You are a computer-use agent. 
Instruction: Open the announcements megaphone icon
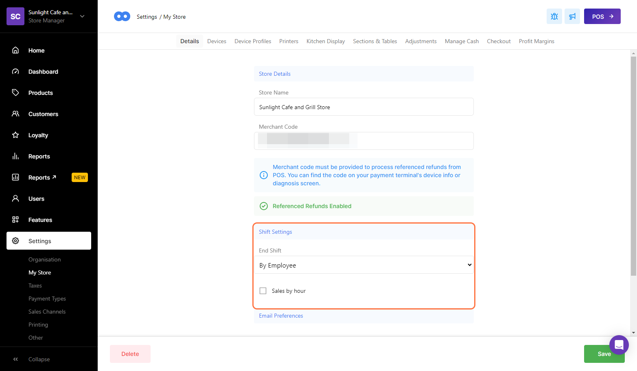pos(572,16)
